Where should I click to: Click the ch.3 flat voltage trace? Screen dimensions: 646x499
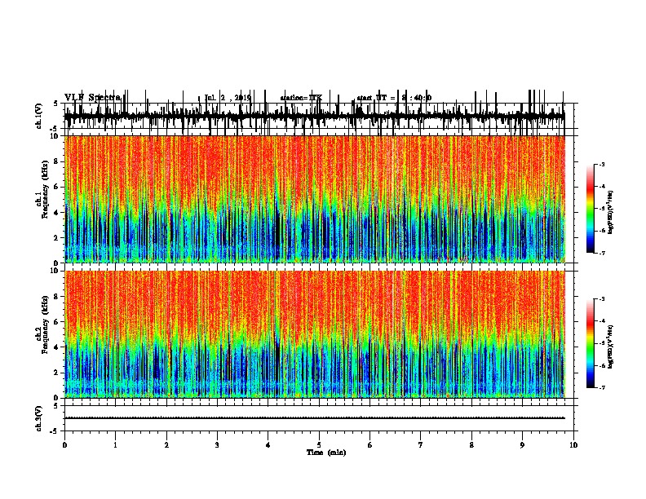(315, 418)
